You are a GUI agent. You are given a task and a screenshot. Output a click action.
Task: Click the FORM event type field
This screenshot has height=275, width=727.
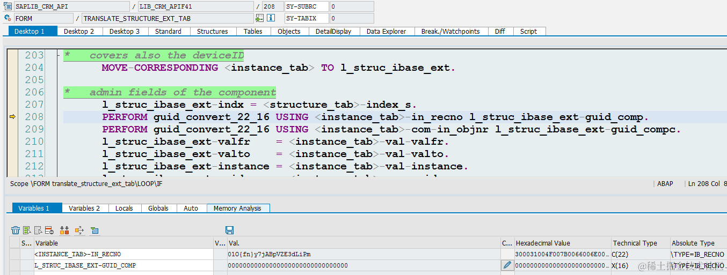coord(44,18)
